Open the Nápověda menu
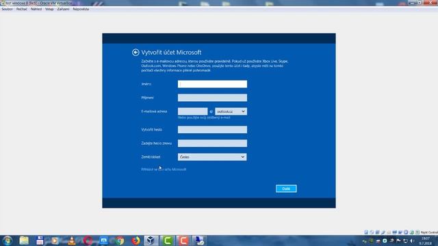The height and width of the screenshot is (246, 438). click(x=81, y=9)
